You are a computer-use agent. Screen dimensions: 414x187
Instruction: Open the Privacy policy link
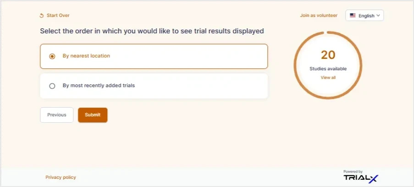61,177
